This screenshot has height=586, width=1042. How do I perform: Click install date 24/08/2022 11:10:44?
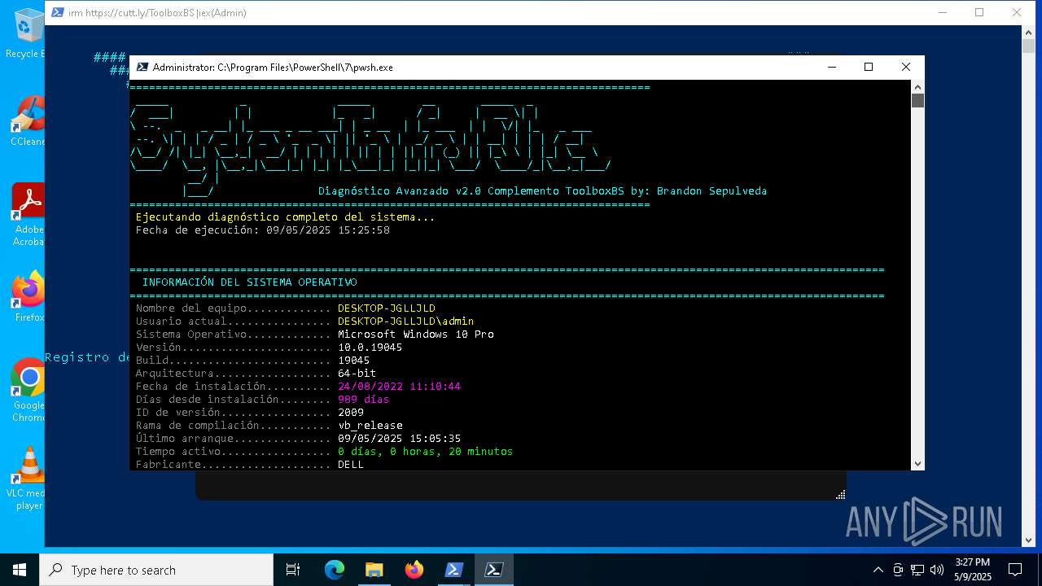coord(399,387)
